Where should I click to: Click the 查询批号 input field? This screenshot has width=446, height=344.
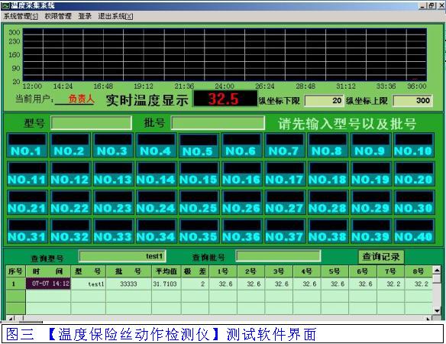pos(279,256)
